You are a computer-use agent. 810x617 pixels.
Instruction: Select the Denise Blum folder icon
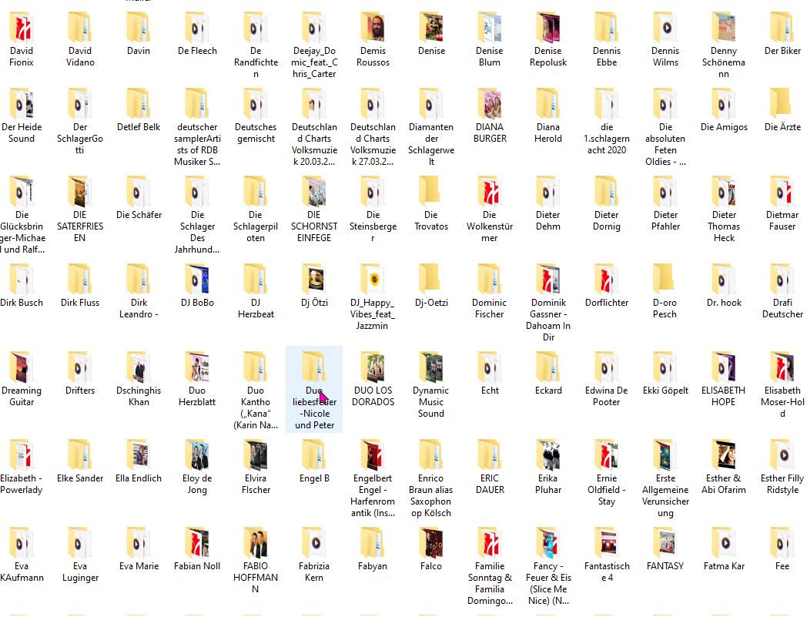(x=490, y=28)
